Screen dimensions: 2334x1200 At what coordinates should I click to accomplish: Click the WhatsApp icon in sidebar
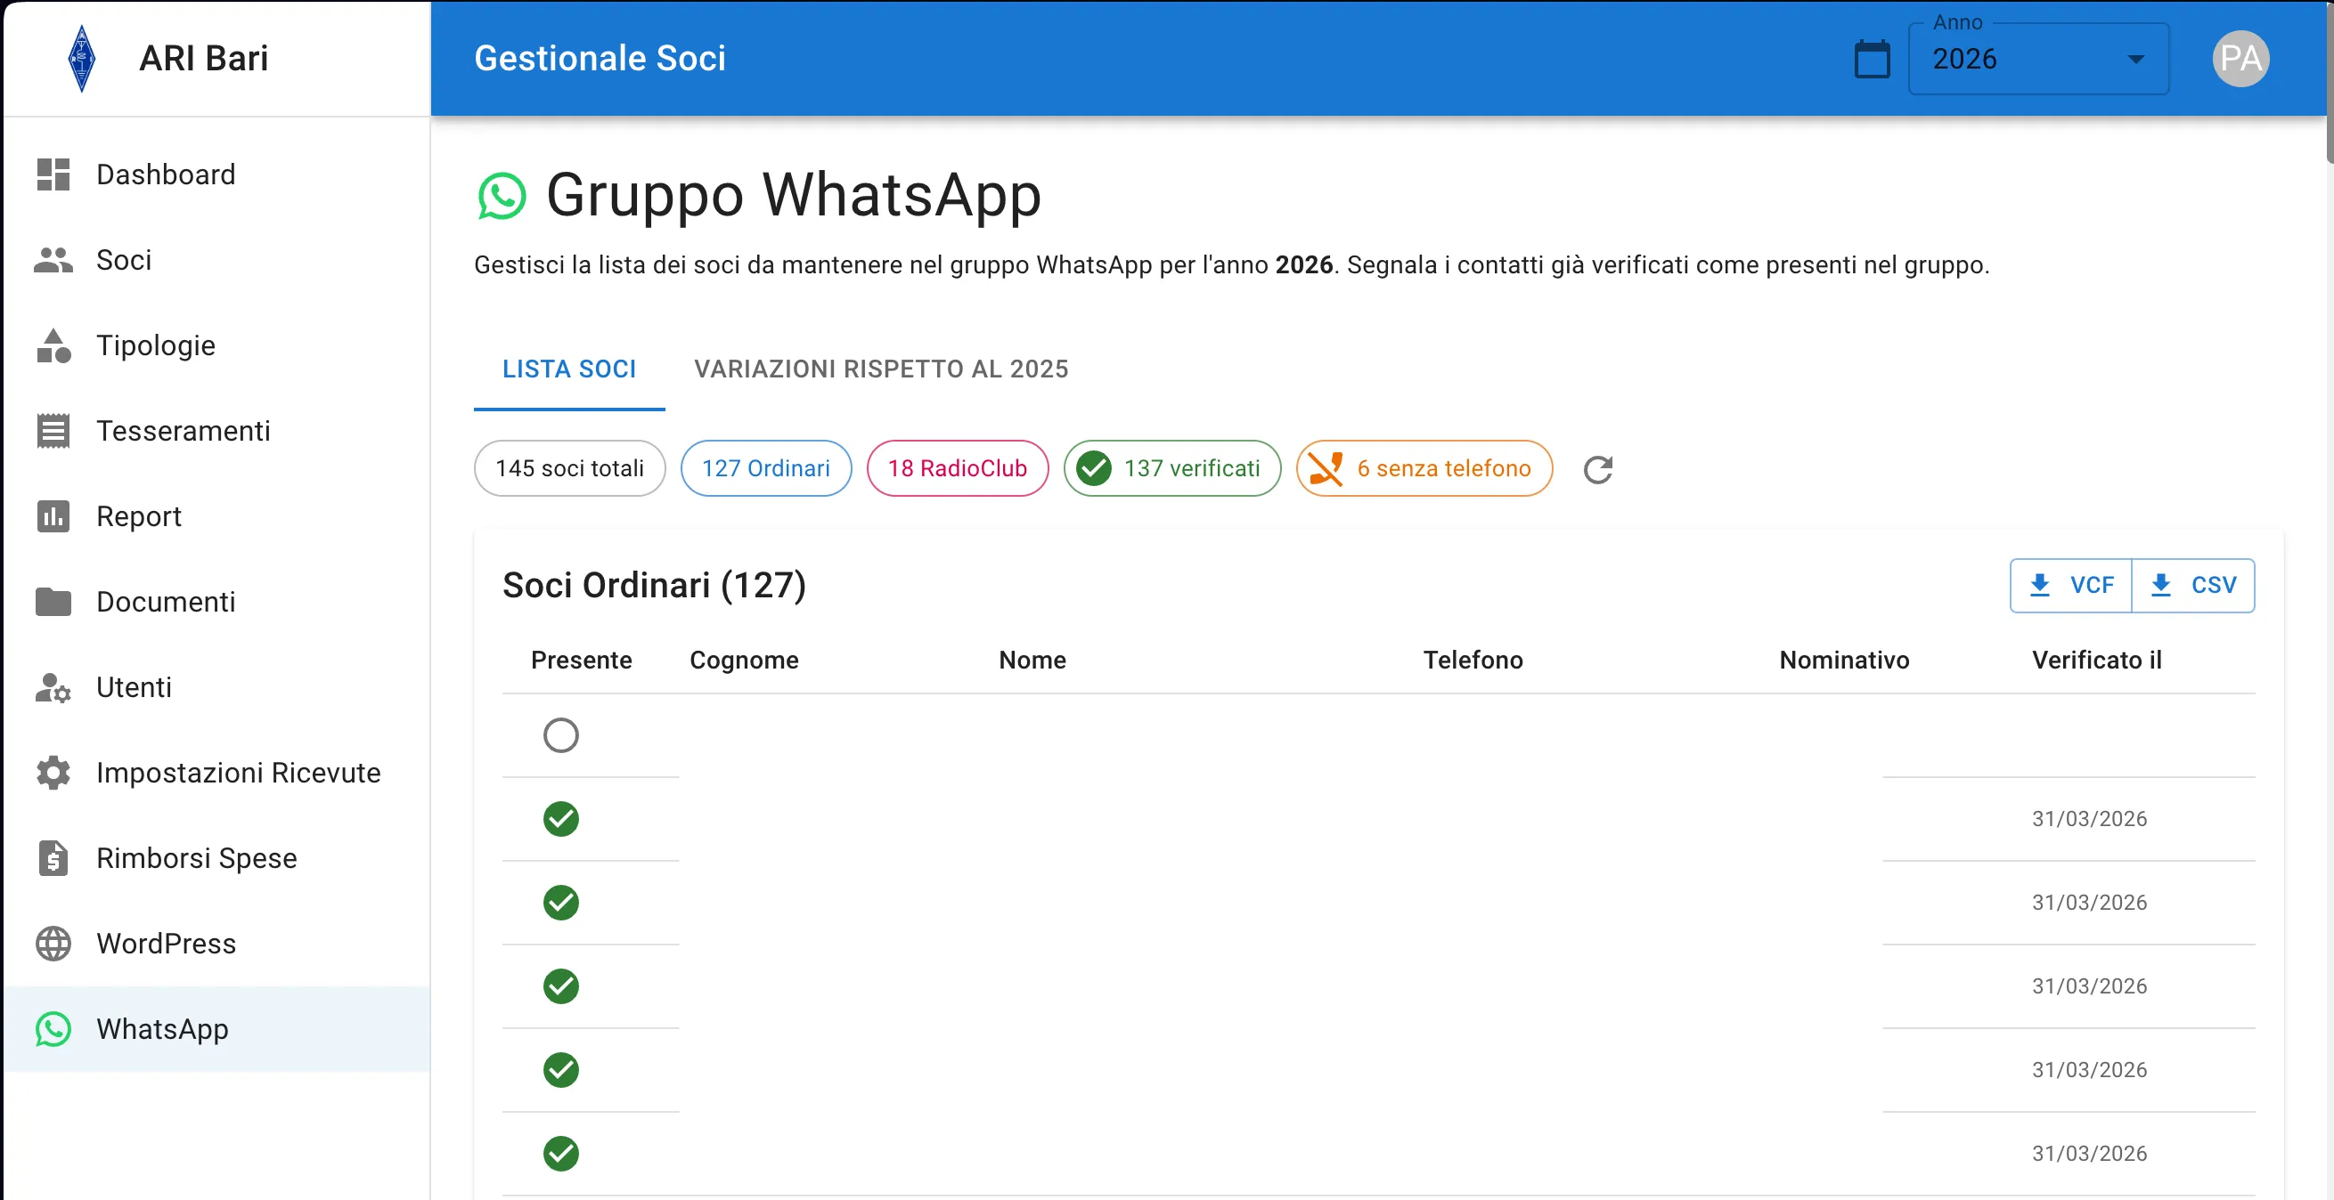point(53,1030)
